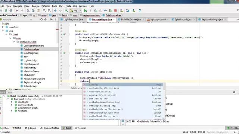Open the Logcat tool window
The width and height of the screenshot is (239, 134).
tap(31, 128)
